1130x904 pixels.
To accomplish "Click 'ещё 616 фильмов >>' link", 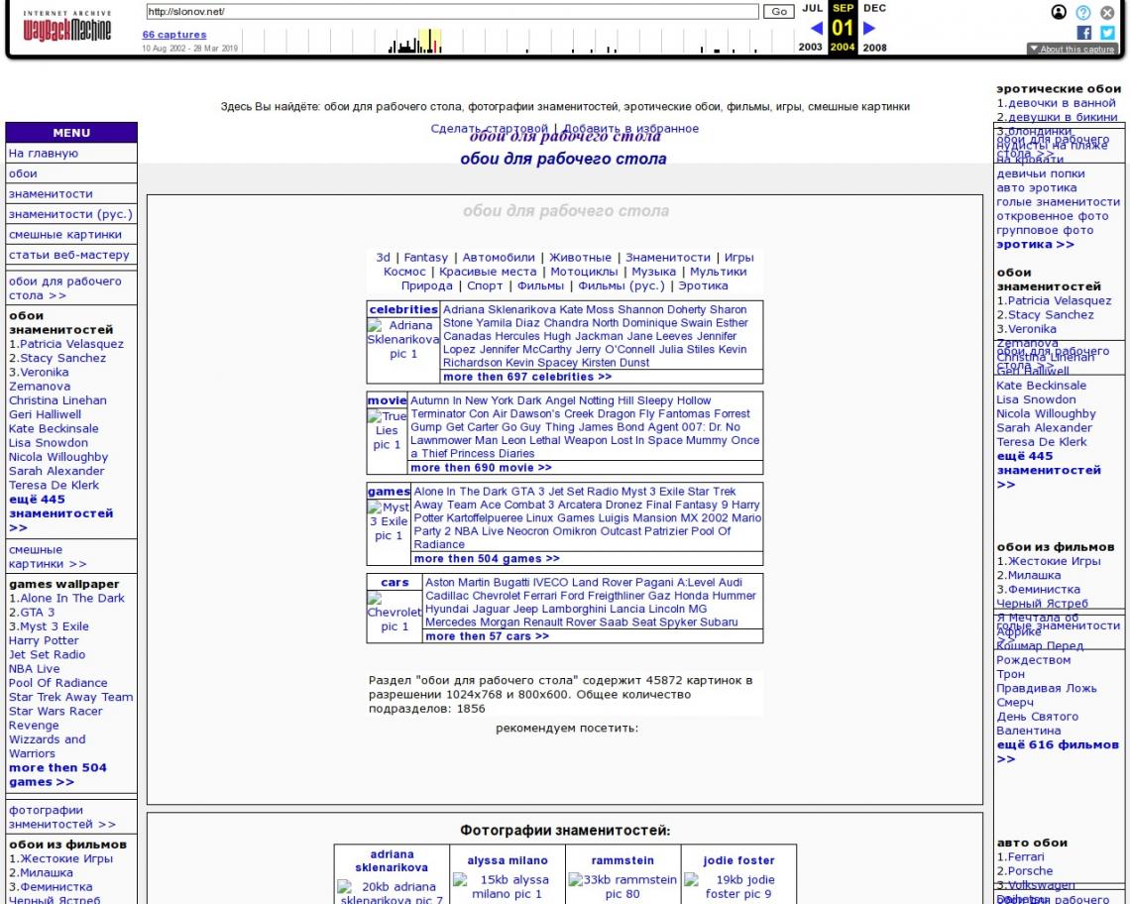I will click(1058, 752).
